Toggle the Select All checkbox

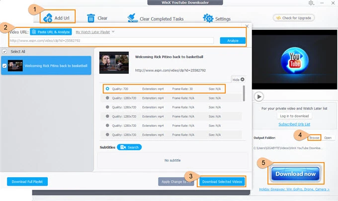[4, 52]
